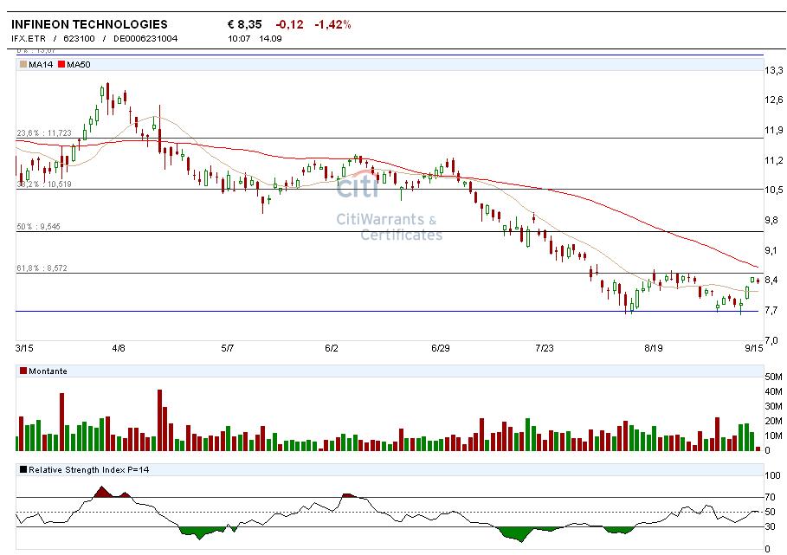The height and width of the screenshot is (555, 787).
Task: Click the 4/8 date axis label
Action: tap(119, 348)
